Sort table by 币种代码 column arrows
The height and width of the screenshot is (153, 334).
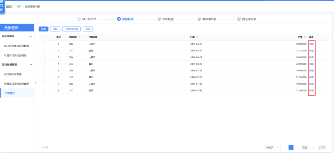tap(80, 37)
